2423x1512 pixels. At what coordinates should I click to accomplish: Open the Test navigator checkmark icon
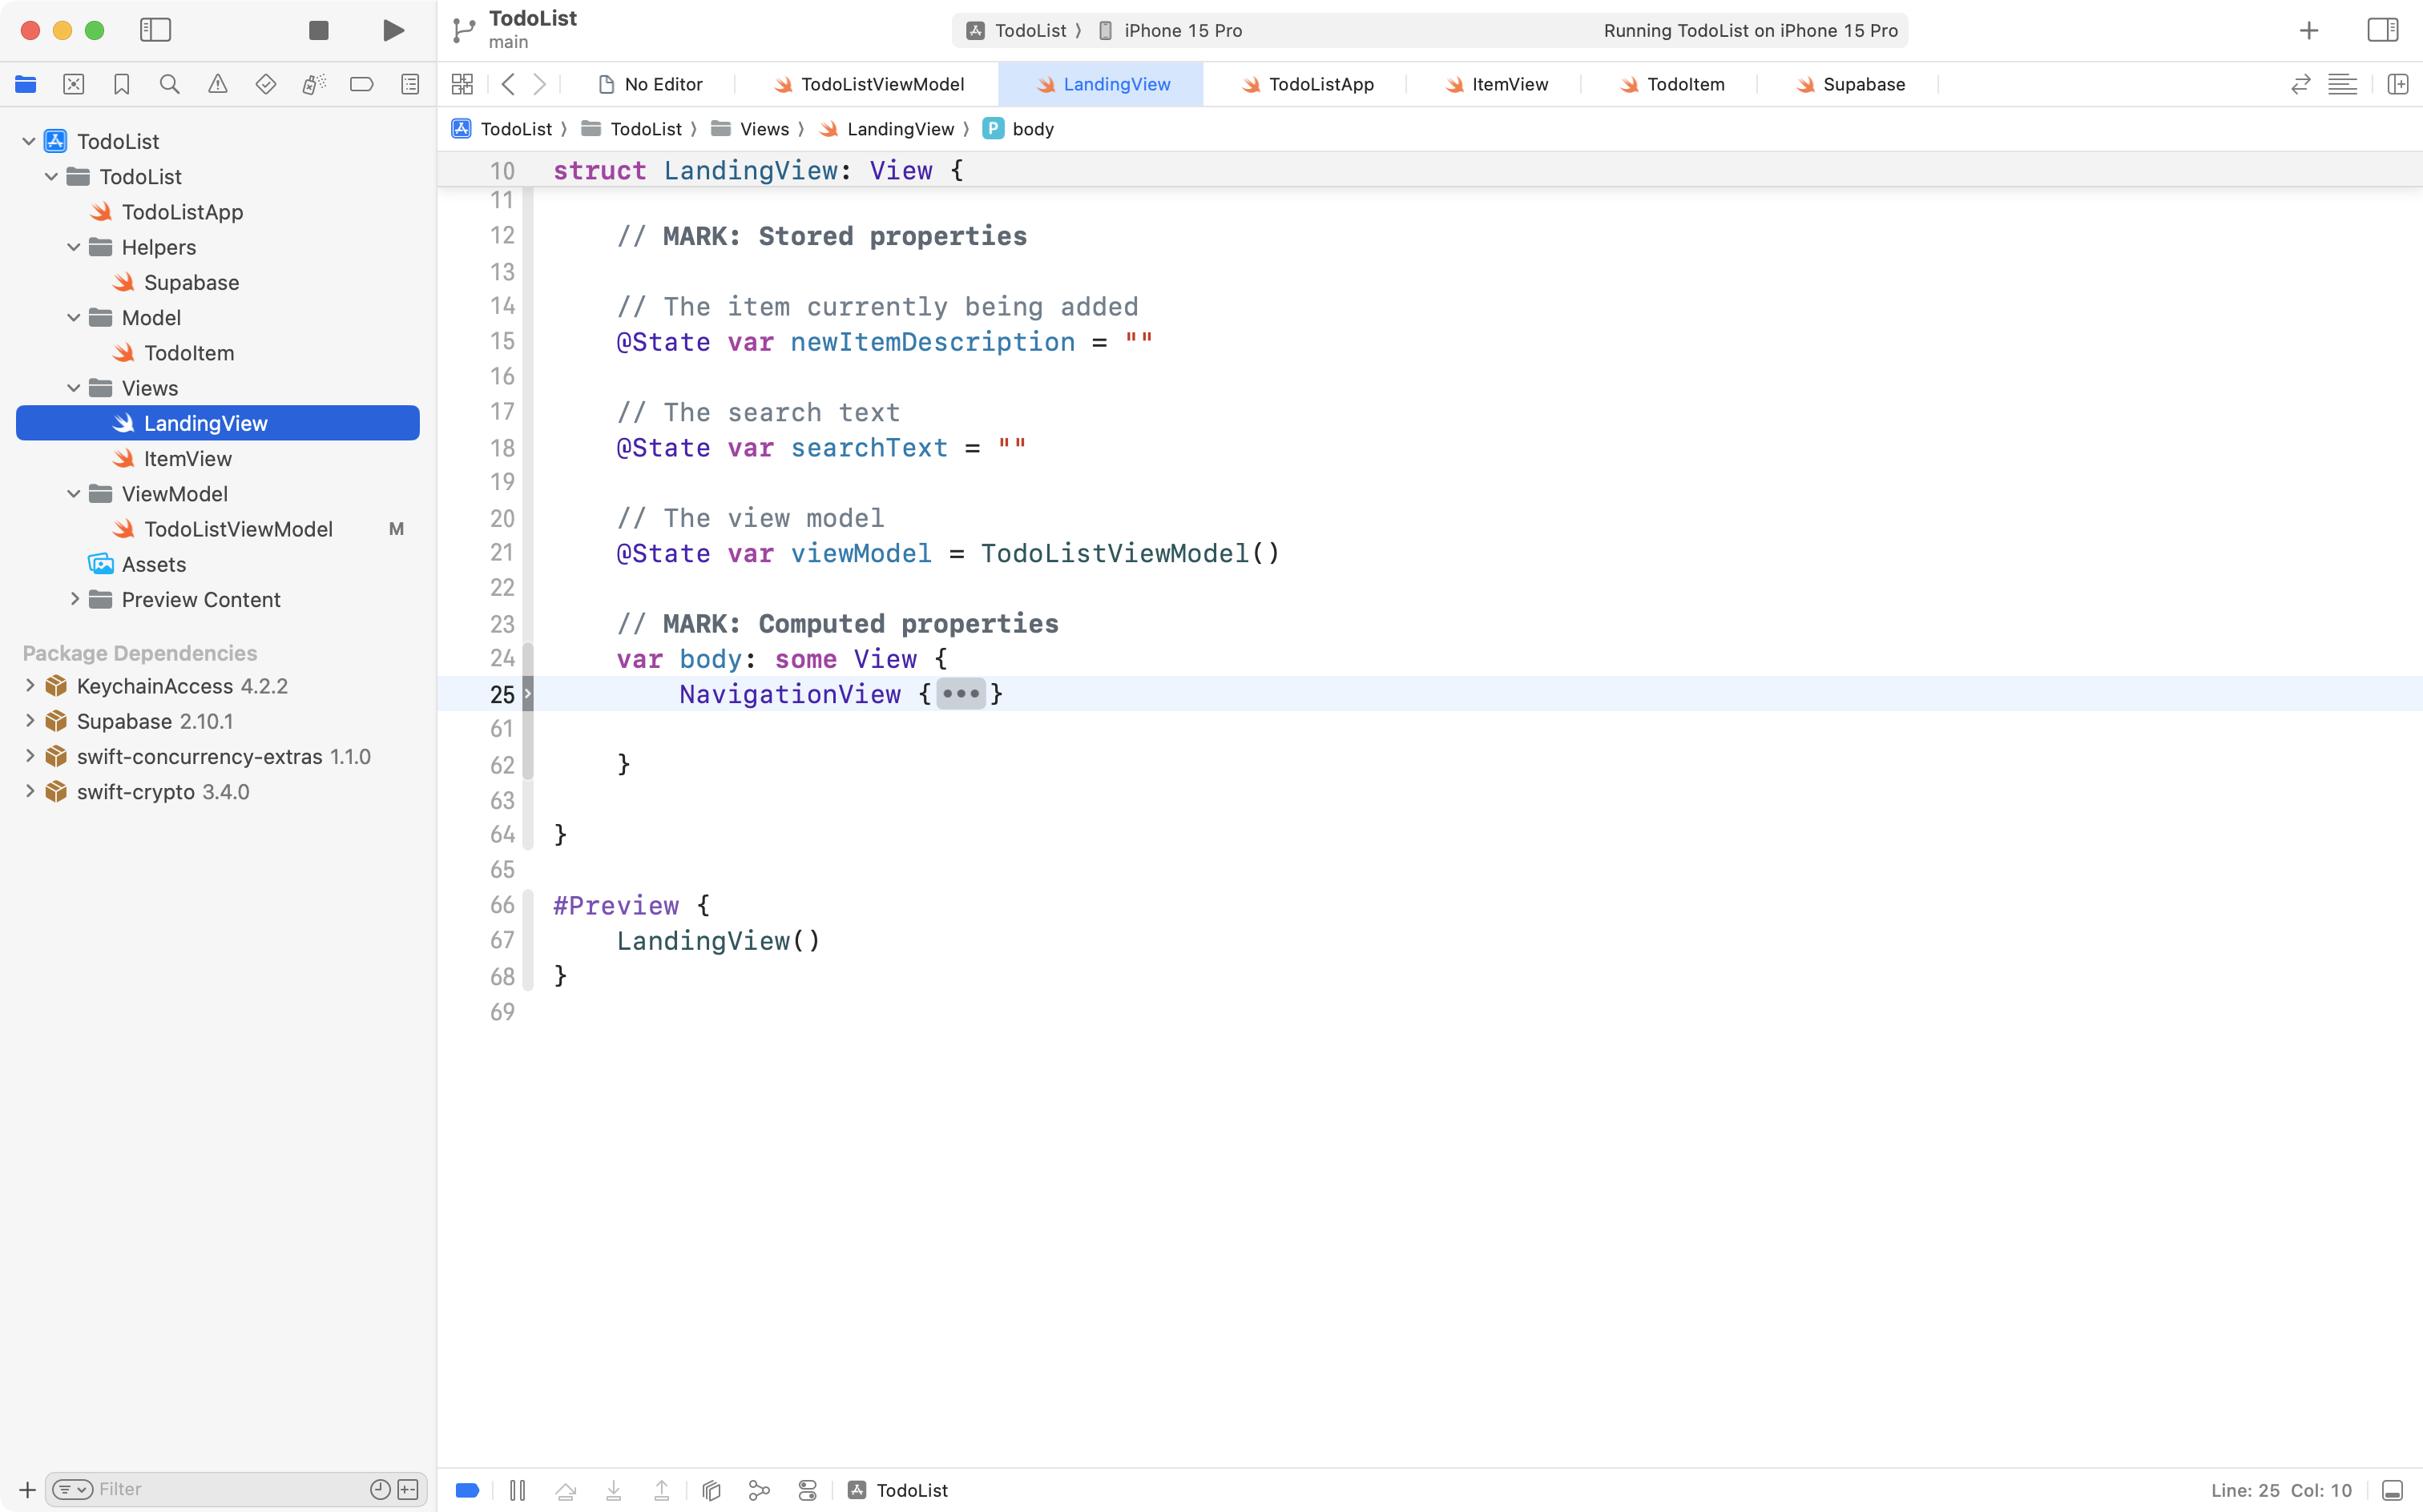point(266,84)
